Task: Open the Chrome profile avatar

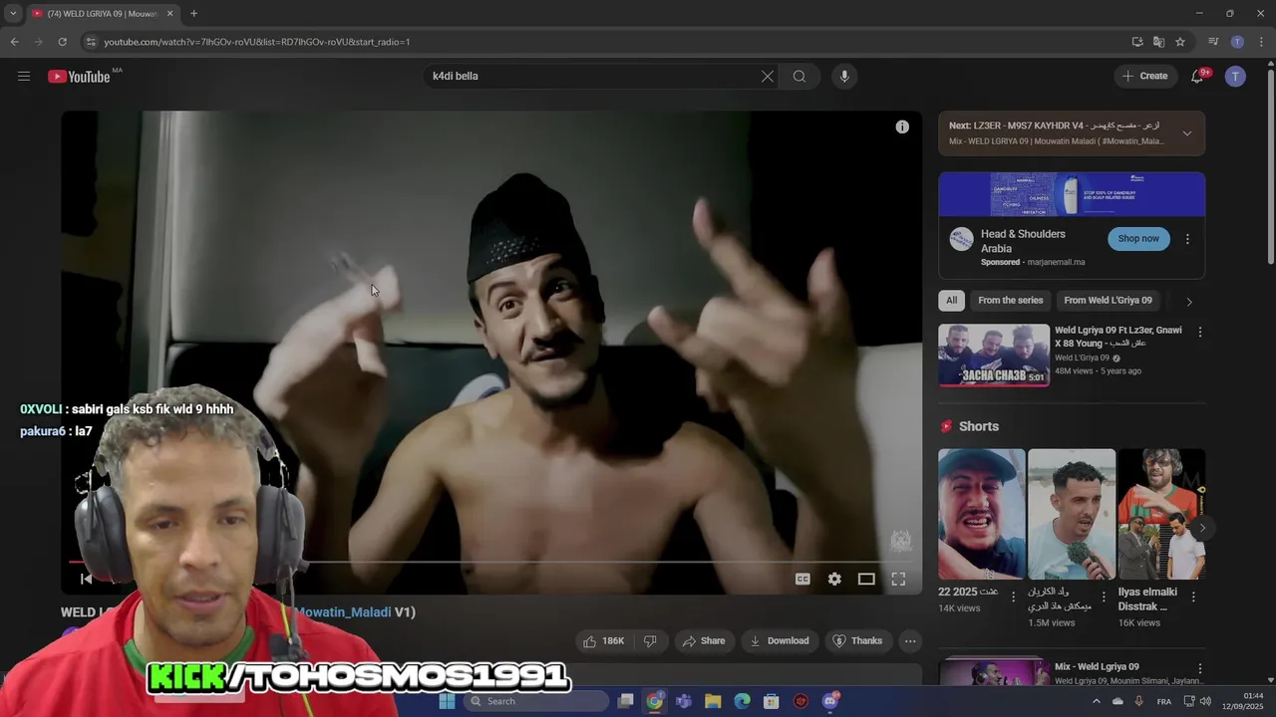Action: [x=1237, y=42]
